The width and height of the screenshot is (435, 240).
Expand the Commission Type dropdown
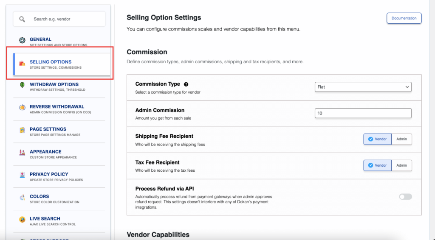(x=363, y=87)
